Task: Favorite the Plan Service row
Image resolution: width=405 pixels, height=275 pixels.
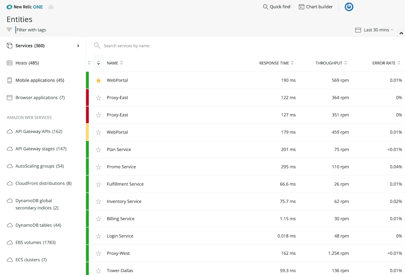Action: (x=99, y=150)
